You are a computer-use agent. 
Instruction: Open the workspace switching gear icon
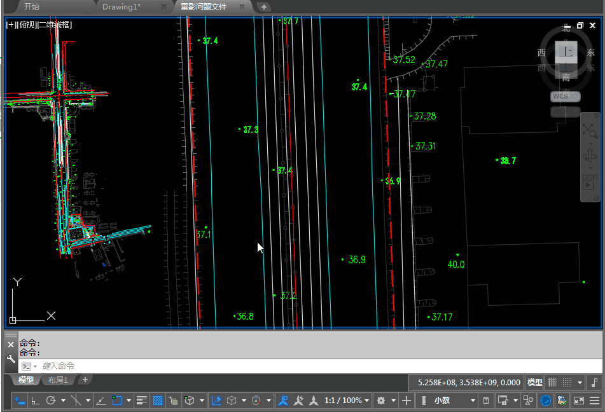coord(381,401)
